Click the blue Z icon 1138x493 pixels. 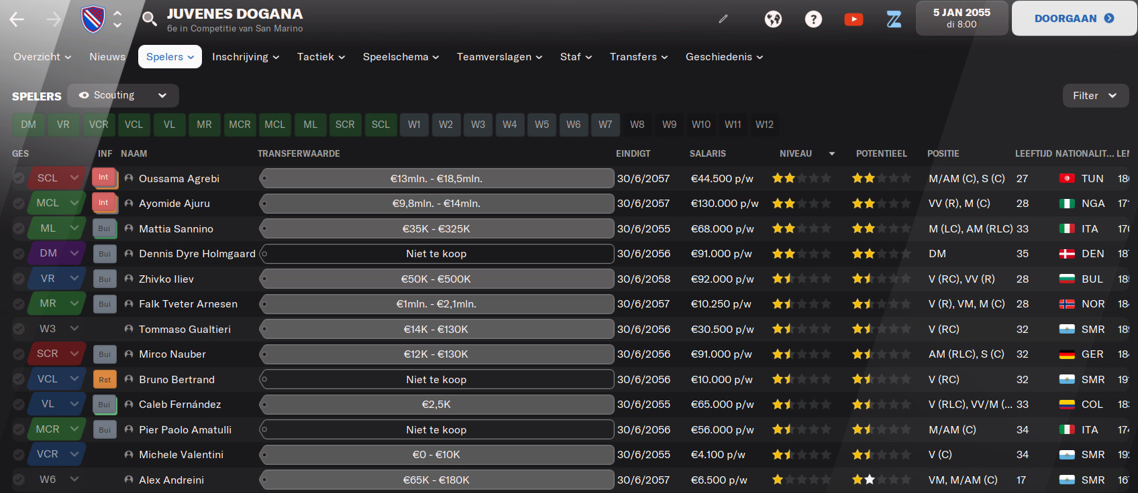coord(894,19)
